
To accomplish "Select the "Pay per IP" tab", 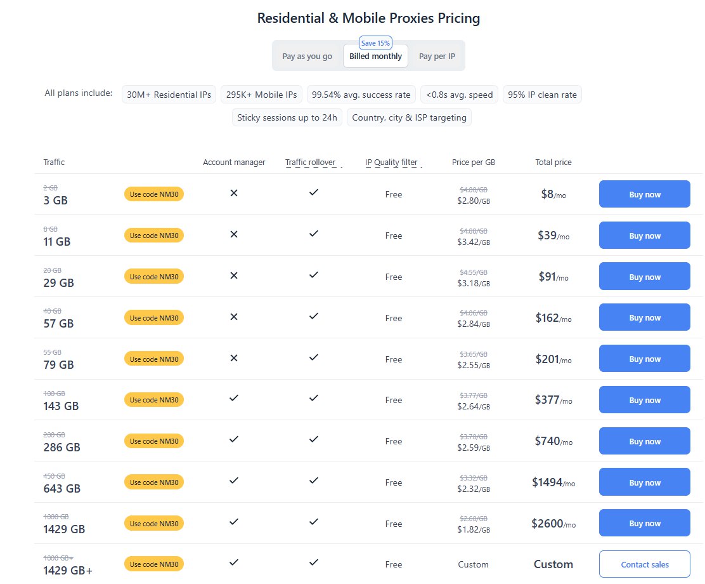I will [437, 56].
